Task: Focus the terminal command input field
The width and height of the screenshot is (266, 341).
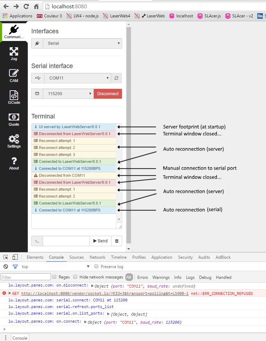Action: pyautogui.click(x=66, y=241)
